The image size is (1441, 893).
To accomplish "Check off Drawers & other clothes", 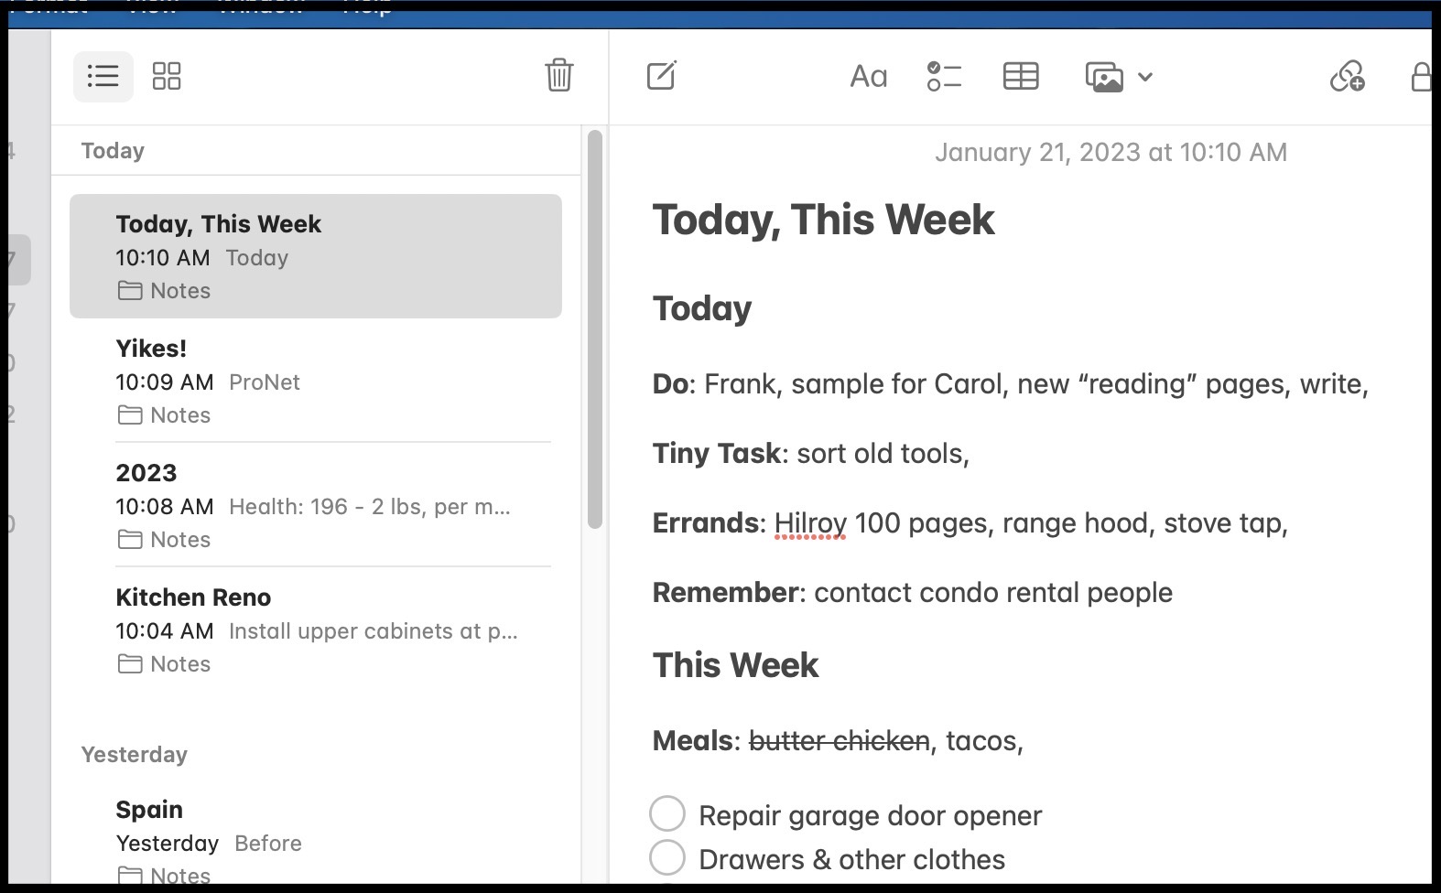I will click(667, 857).
